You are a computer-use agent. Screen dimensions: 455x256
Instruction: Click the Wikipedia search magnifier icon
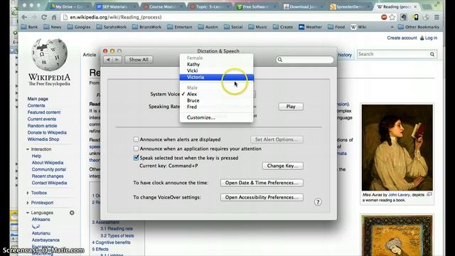pyautogui.click(x=432, y=54)
